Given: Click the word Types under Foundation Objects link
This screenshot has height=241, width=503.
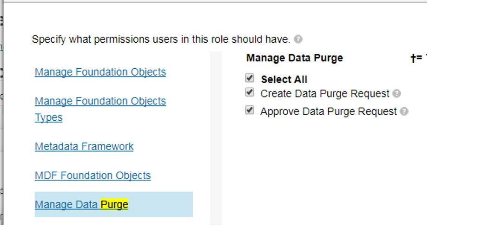Looking at the screenshot, I should pyautogui.click(x=49, y=117).
